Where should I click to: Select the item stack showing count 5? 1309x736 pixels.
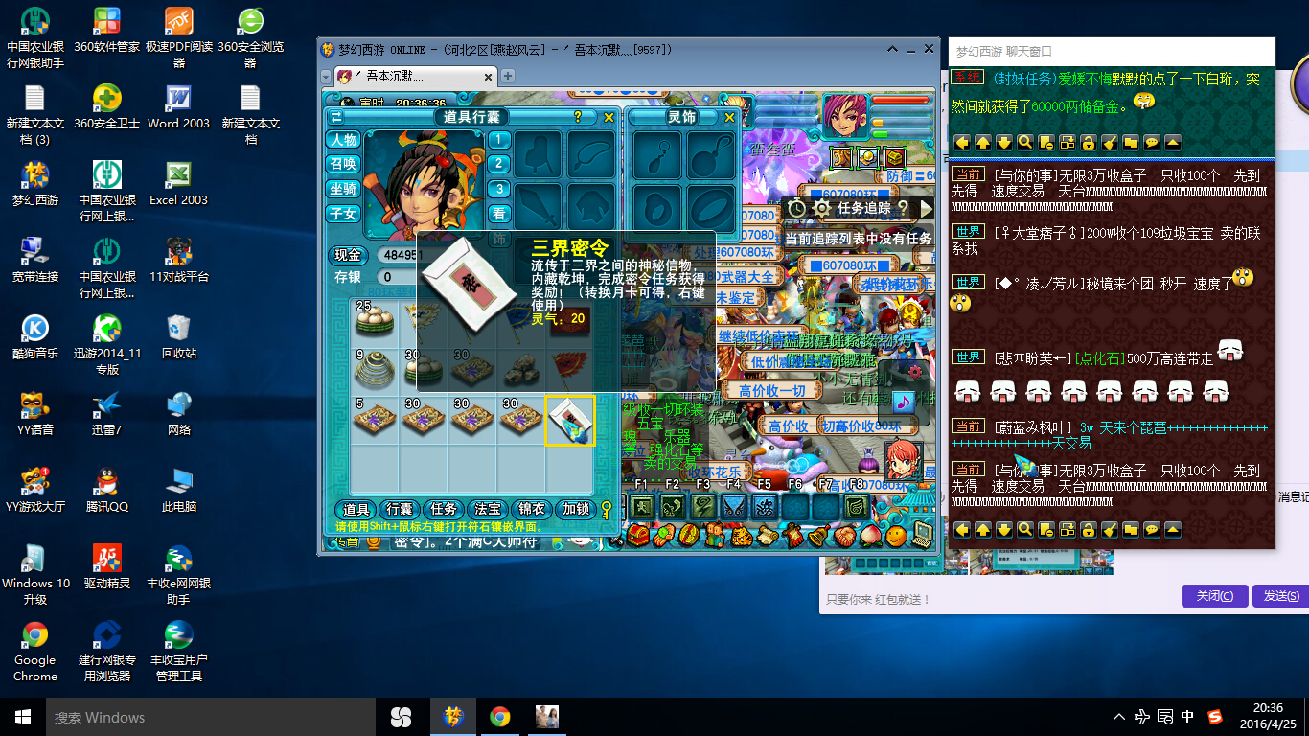[x=376, y=421]
